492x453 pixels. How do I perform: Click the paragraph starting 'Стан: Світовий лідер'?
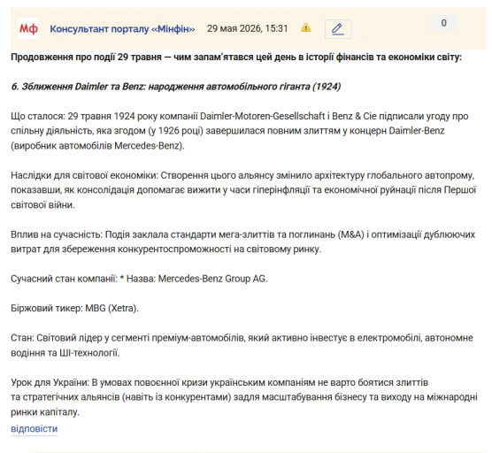(242, 345)
